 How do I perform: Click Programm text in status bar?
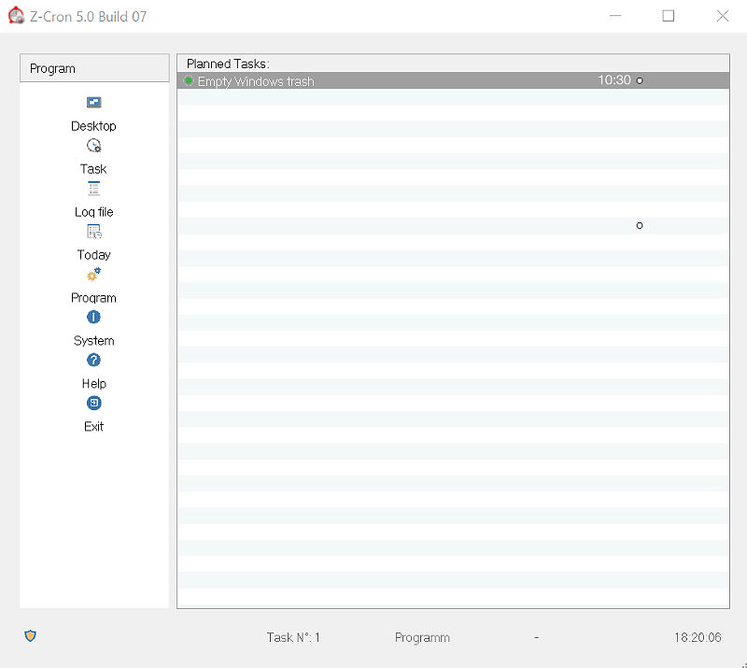(x=422, y=637)
